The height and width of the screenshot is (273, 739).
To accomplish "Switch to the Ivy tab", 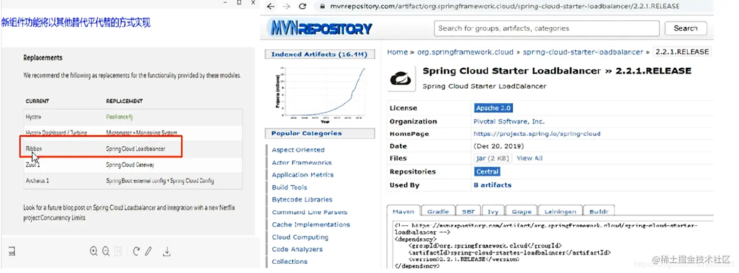I will (x=493, y=212).
